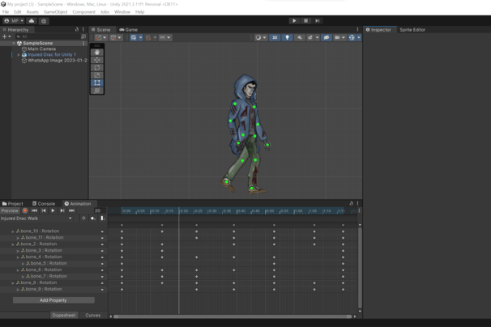Image resolution: width=491 pixels, height=327 pixels.
Task: Select the Rotate tool in Scene
Action: tap(97, 68)
